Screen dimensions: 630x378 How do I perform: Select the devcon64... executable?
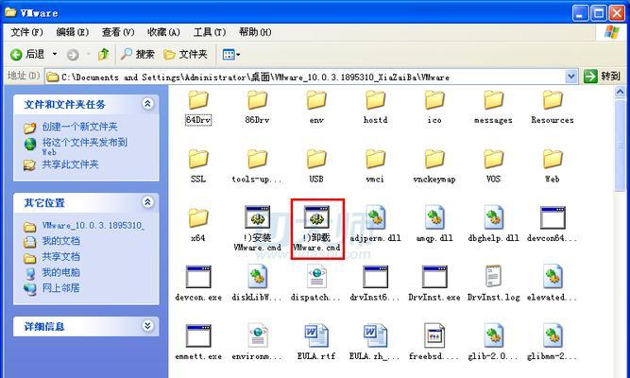point(553,224)
